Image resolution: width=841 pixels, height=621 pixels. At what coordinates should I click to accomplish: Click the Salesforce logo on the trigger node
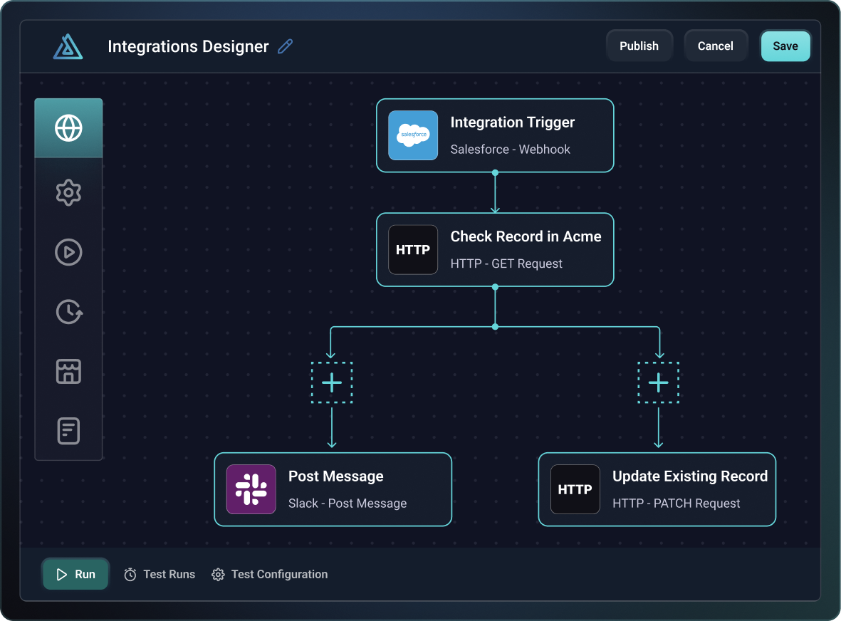tap(413, 135)
